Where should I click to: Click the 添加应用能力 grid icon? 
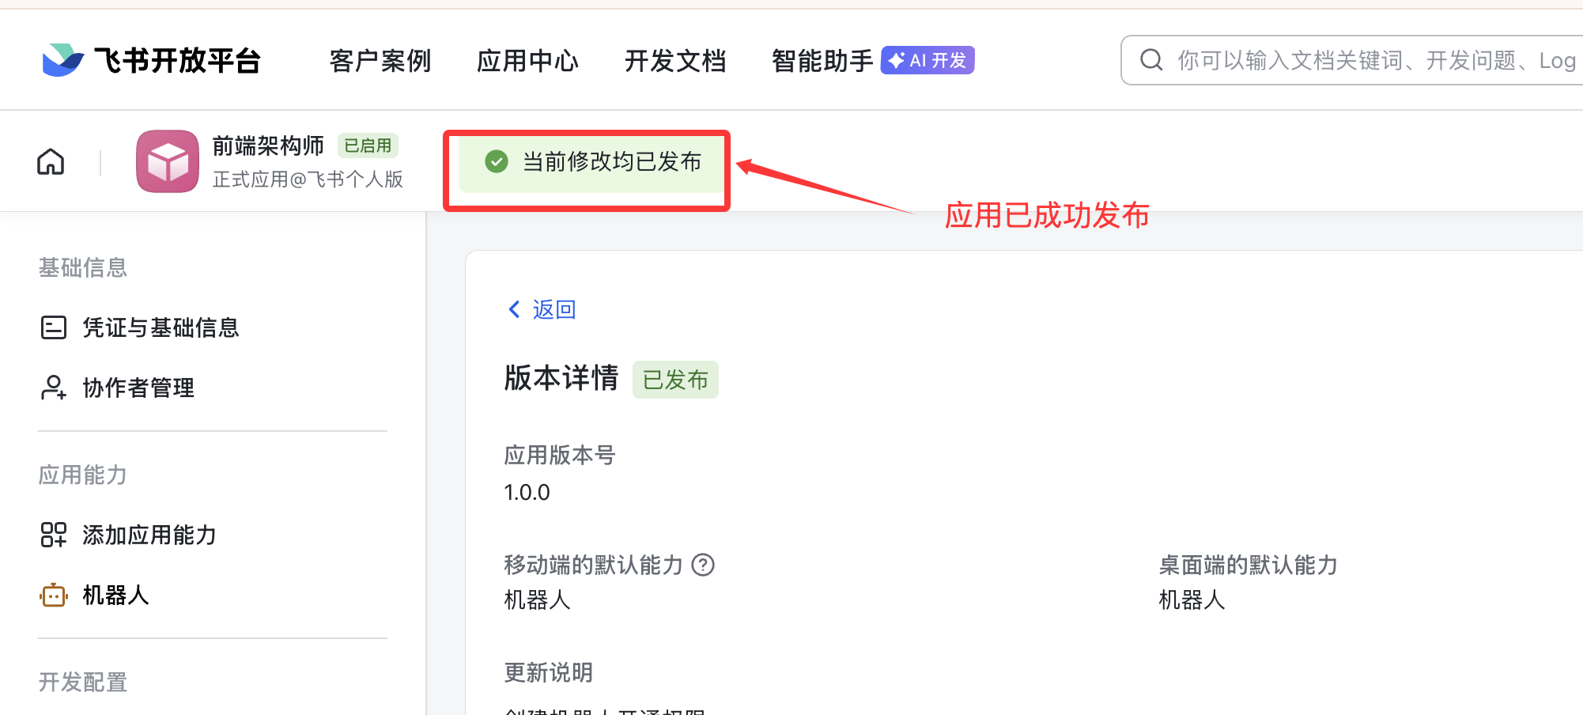point(52,535)
